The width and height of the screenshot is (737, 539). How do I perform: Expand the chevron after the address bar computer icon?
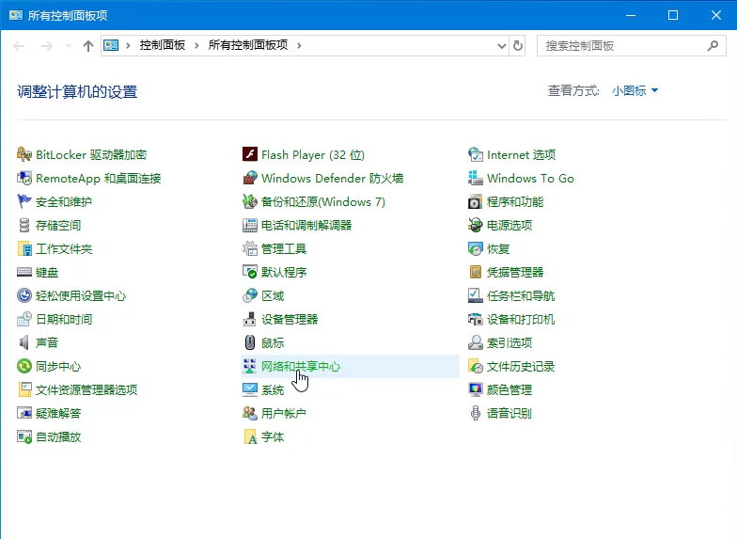[128, 45]
